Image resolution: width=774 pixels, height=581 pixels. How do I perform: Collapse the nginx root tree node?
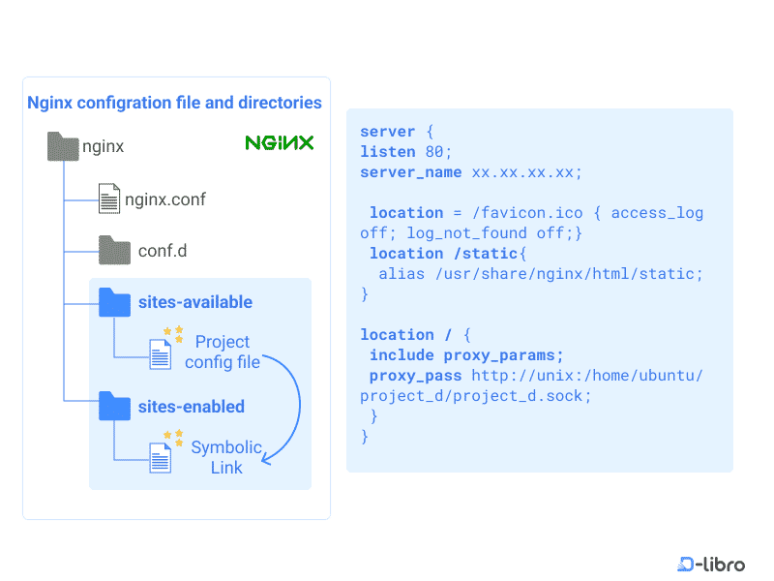point(102,145)
